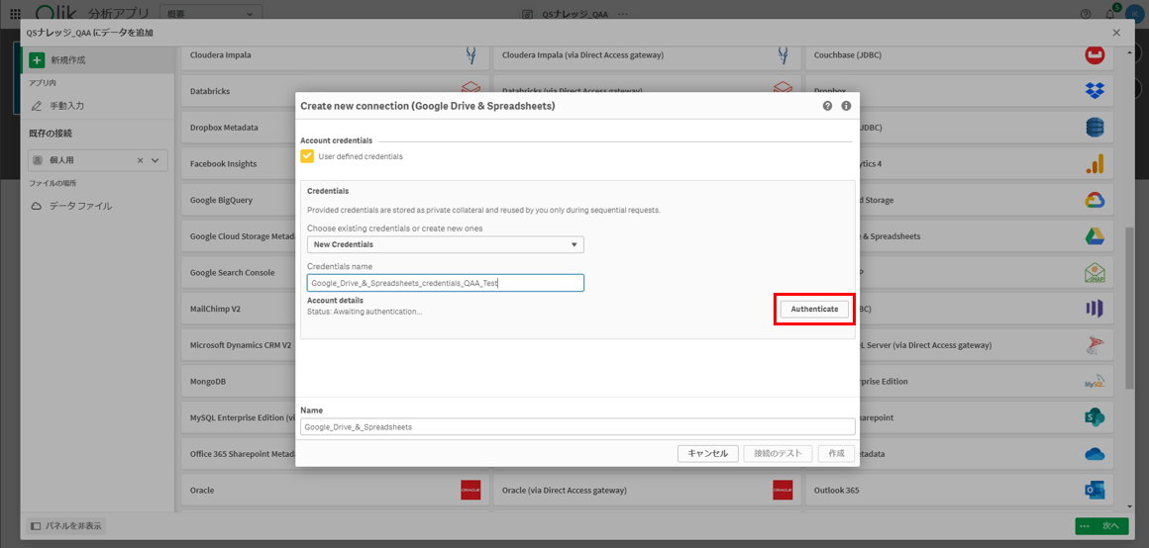Screen dimensions: 1149x548
Task: Click the MySQL logo icon
Action: coord(1095,382)
